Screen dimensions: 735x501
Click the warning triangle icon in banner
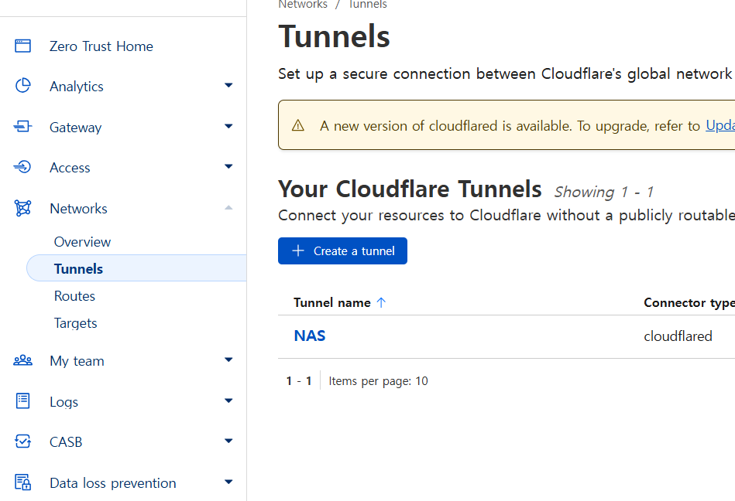[298, 125]
